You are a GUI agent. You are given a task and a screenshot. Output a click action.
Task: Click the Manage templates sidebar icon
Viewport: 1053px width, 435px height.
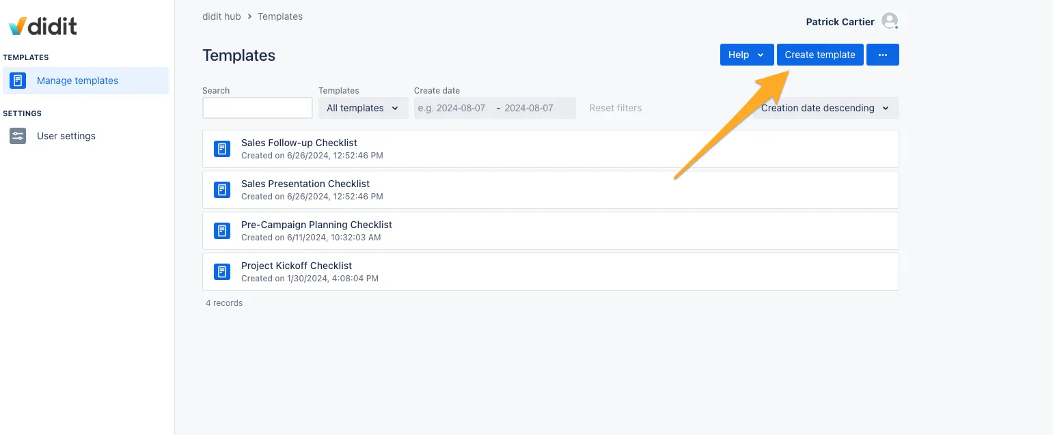18,81
